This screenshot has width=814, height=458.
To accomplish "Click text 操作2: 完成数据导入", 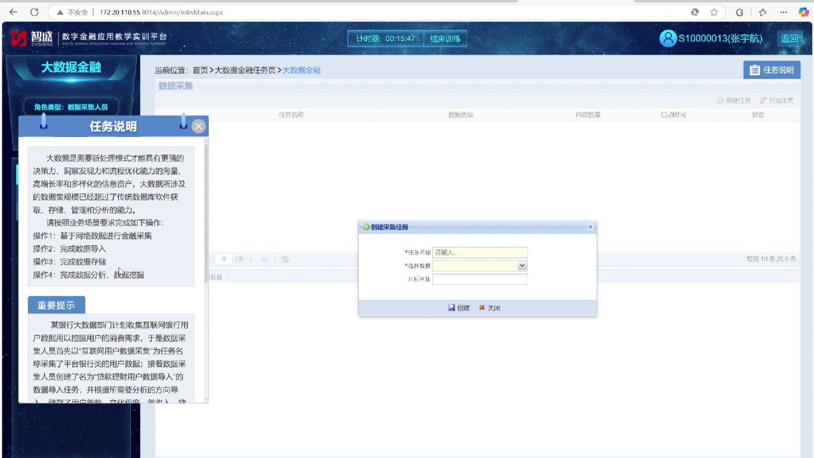I will [x=70, y=249].
